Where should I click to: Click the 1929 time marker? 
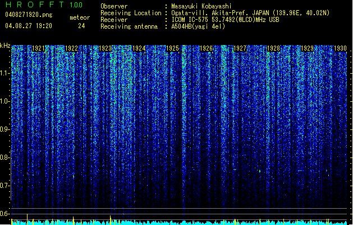[x=308, y=48]
